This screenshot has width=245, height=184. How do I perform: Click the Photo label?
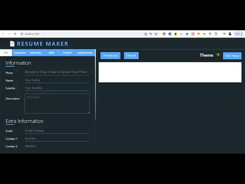coord(9,73)
